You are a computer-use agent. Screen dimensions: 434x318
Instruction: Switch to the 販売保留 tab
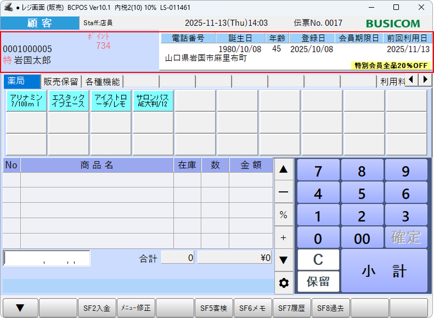61,82
